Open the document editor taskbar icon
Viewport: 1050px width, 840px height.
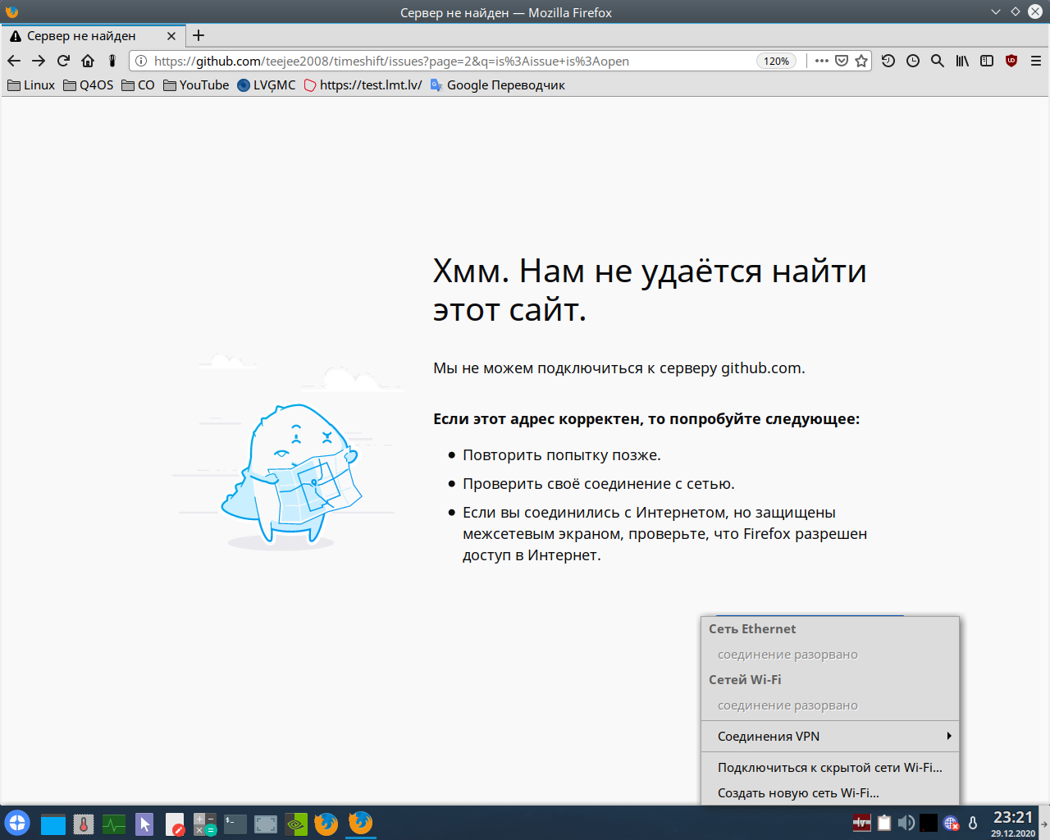coord(175,824)
